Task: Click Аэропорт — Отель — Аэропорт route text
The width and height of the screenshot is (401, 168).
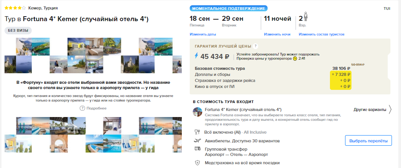Action: [x=237, y=154]
